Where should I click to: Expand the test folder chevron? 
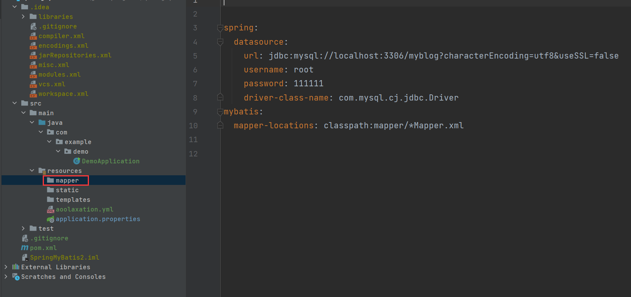[x=23, y=228]
